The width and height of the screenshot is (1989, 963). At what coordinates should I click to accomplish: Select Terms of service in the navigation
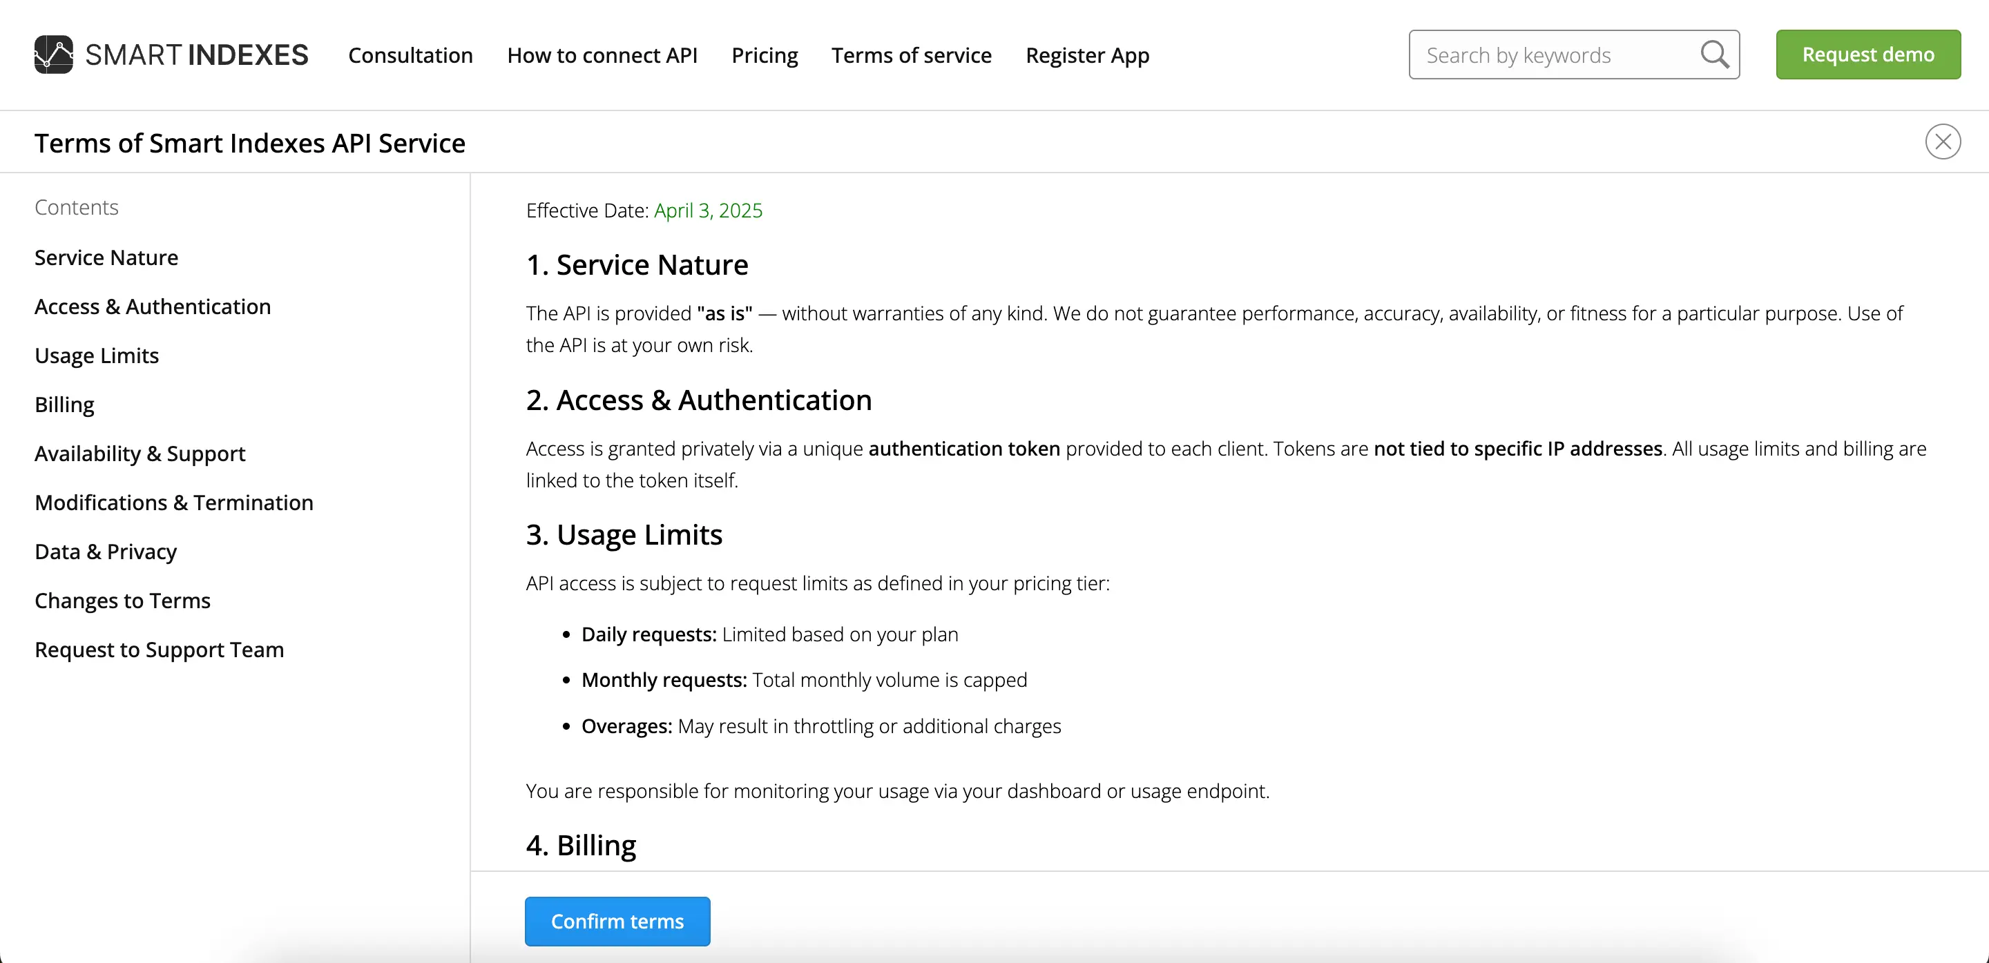[911, 55]
